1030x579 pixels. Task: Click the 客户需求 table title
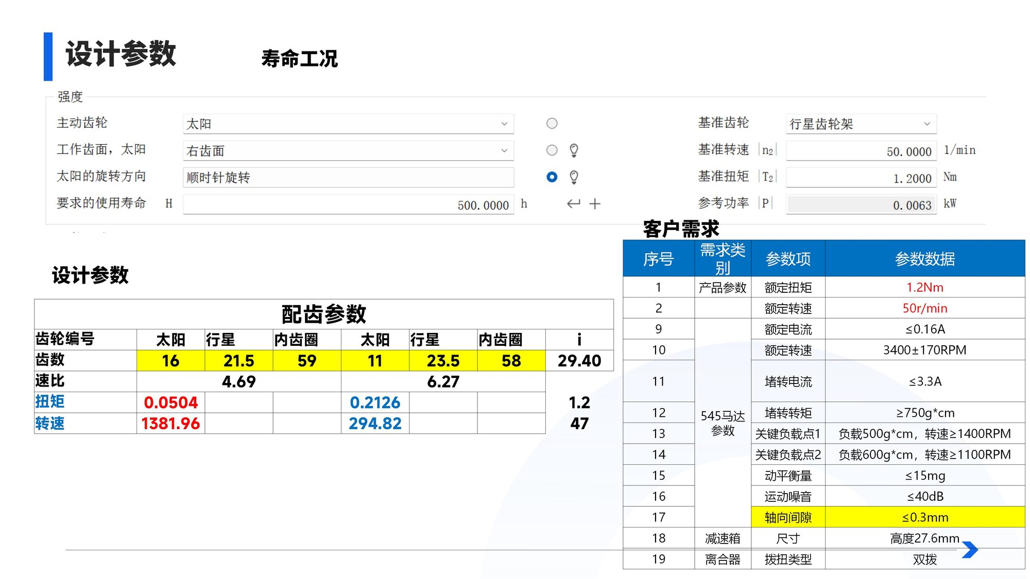[681, 229]
